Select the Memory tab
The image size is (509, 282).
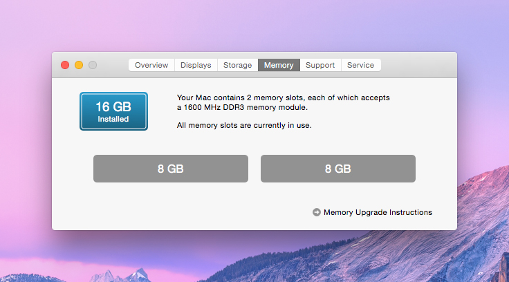279,65
